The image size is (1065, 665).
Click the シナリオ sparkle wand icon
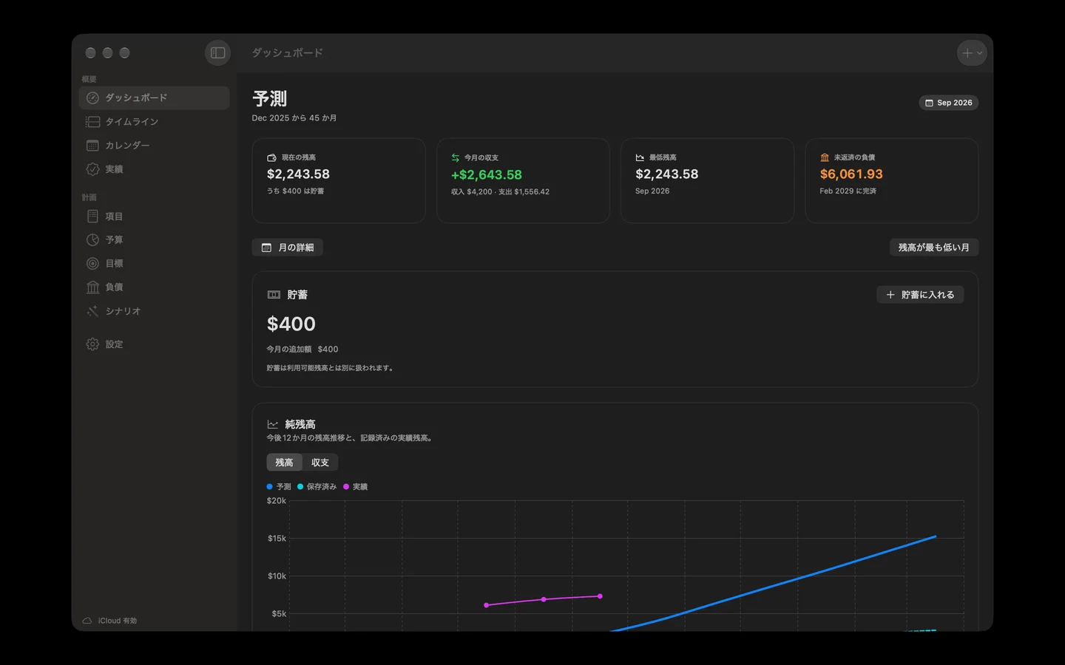pyautogui.click(x=92, y=311)
